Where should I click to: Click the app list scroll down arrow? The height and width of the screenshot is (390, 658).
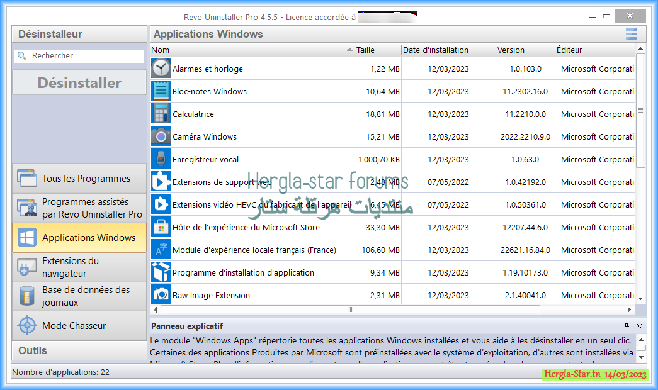click(x=640, y=299)
